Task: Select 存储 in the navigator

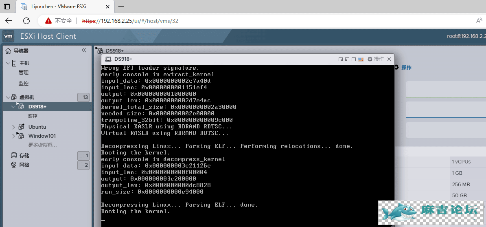Action: (x=24, y=156)
